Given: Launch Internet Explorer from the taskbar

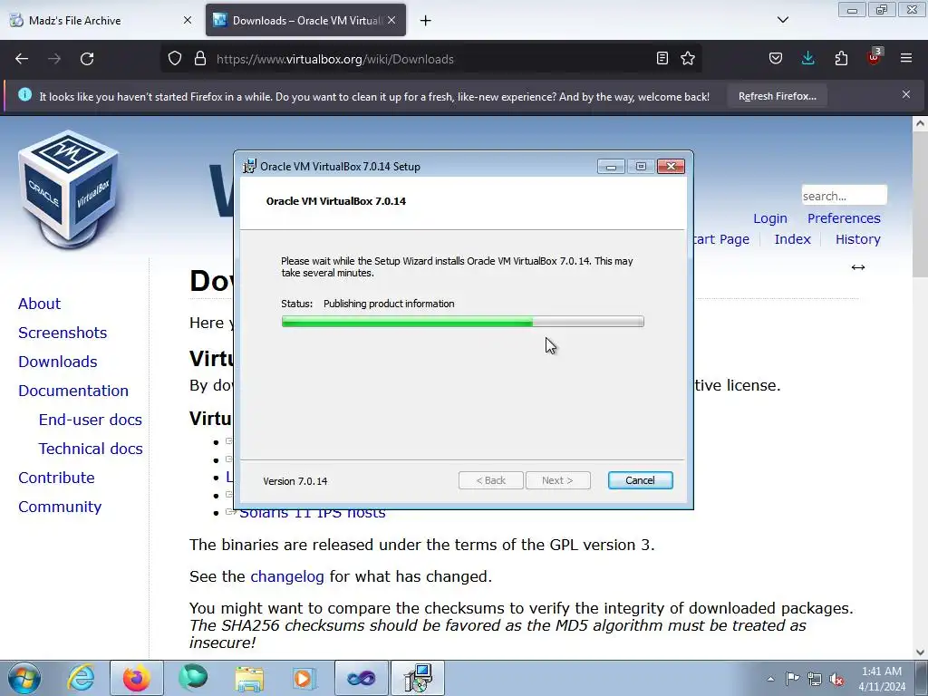Looking at the screenshot, I should pos(81,678).
